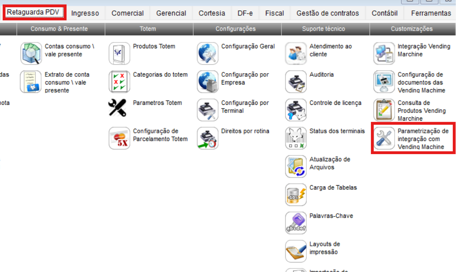Select the Contábil tab

385,13
